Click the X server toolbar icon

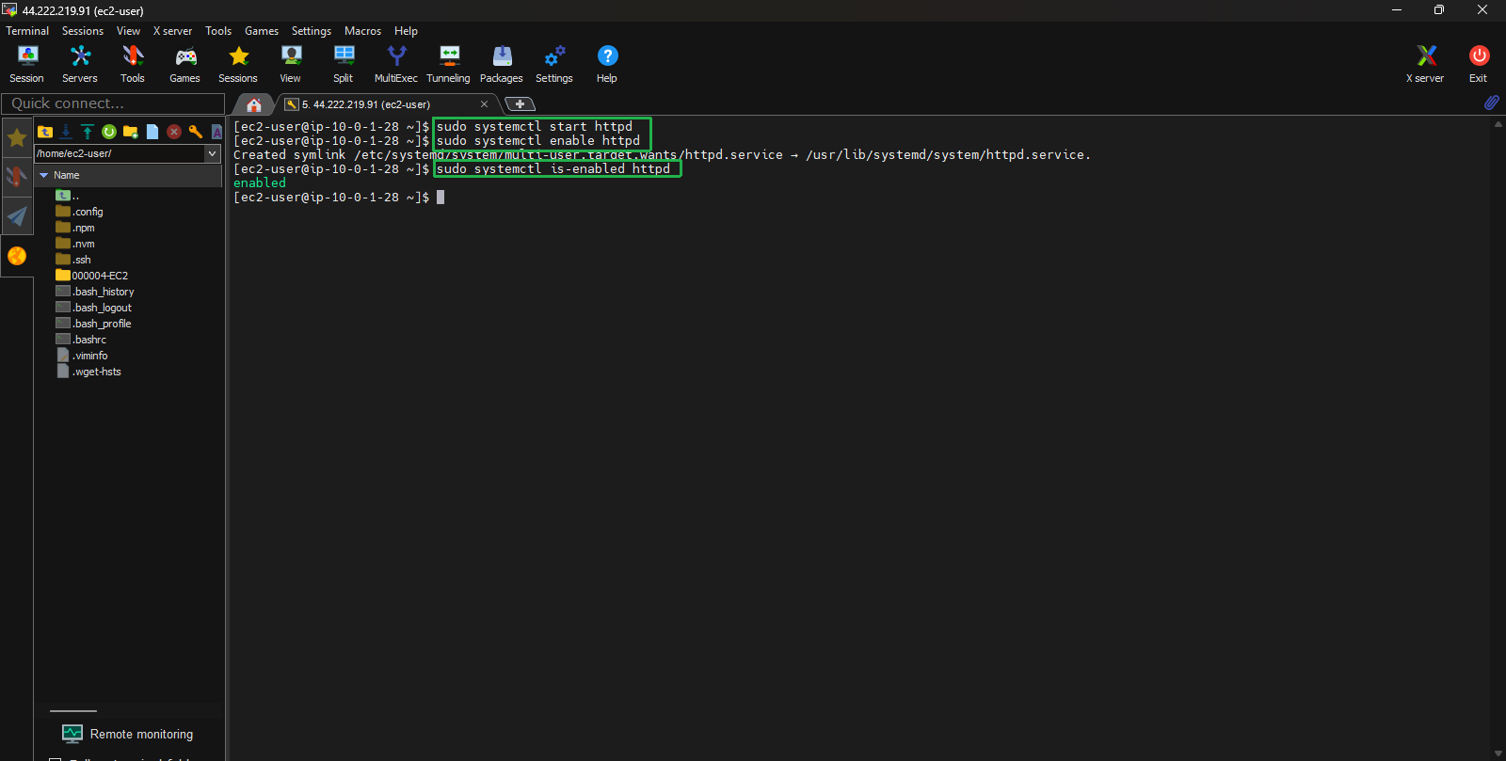[1426, 64]
